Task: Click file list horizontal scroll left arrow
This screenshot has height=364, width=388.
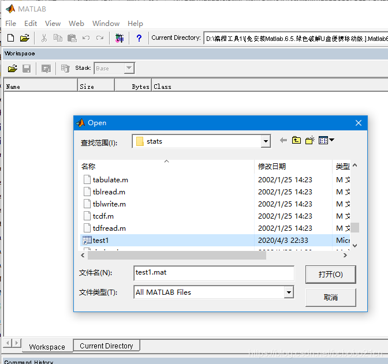Action: [83, 256]
